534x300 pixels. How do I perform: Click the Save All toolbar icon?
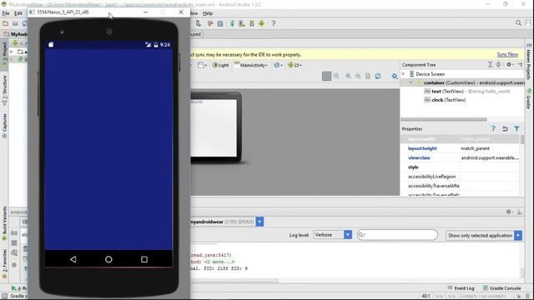(x=15, y=23)
